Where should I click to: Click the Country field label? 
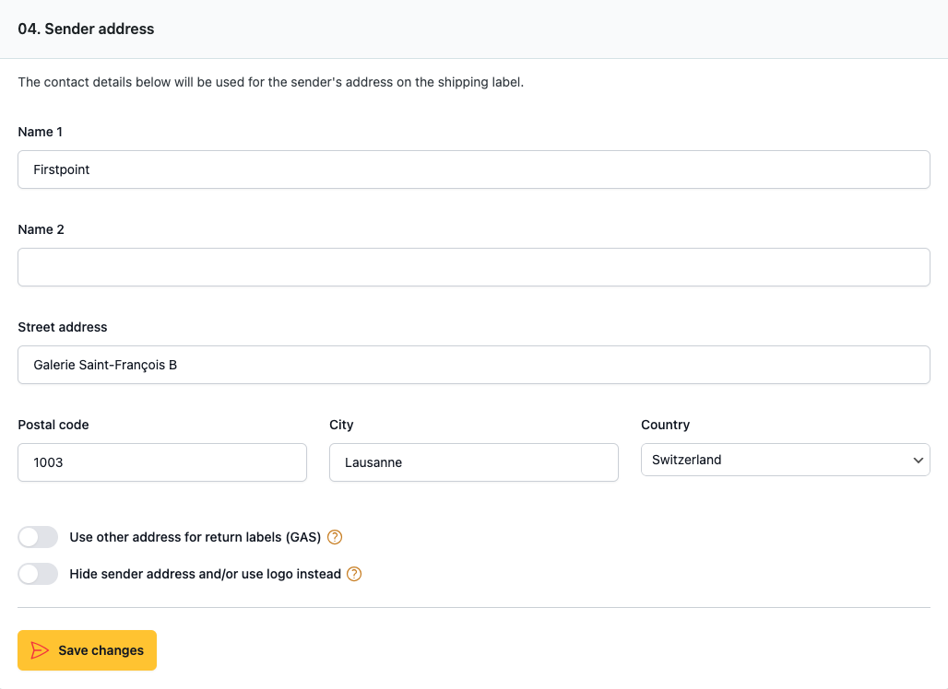pos(665,425)
